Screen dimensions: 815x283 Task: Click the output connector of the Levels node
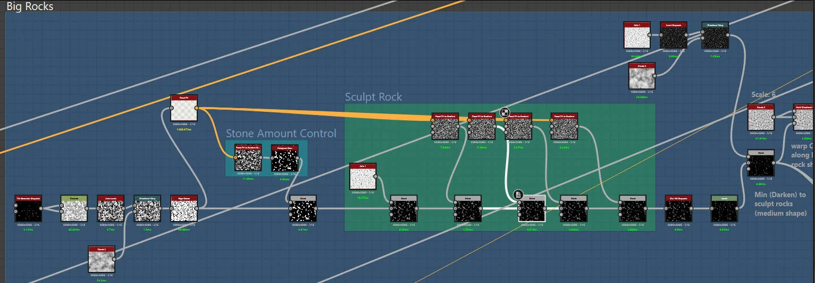click(738, 208)
